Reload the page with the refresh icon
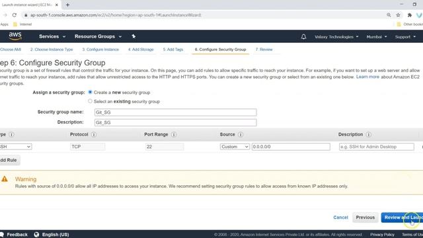 click(15, 15)
